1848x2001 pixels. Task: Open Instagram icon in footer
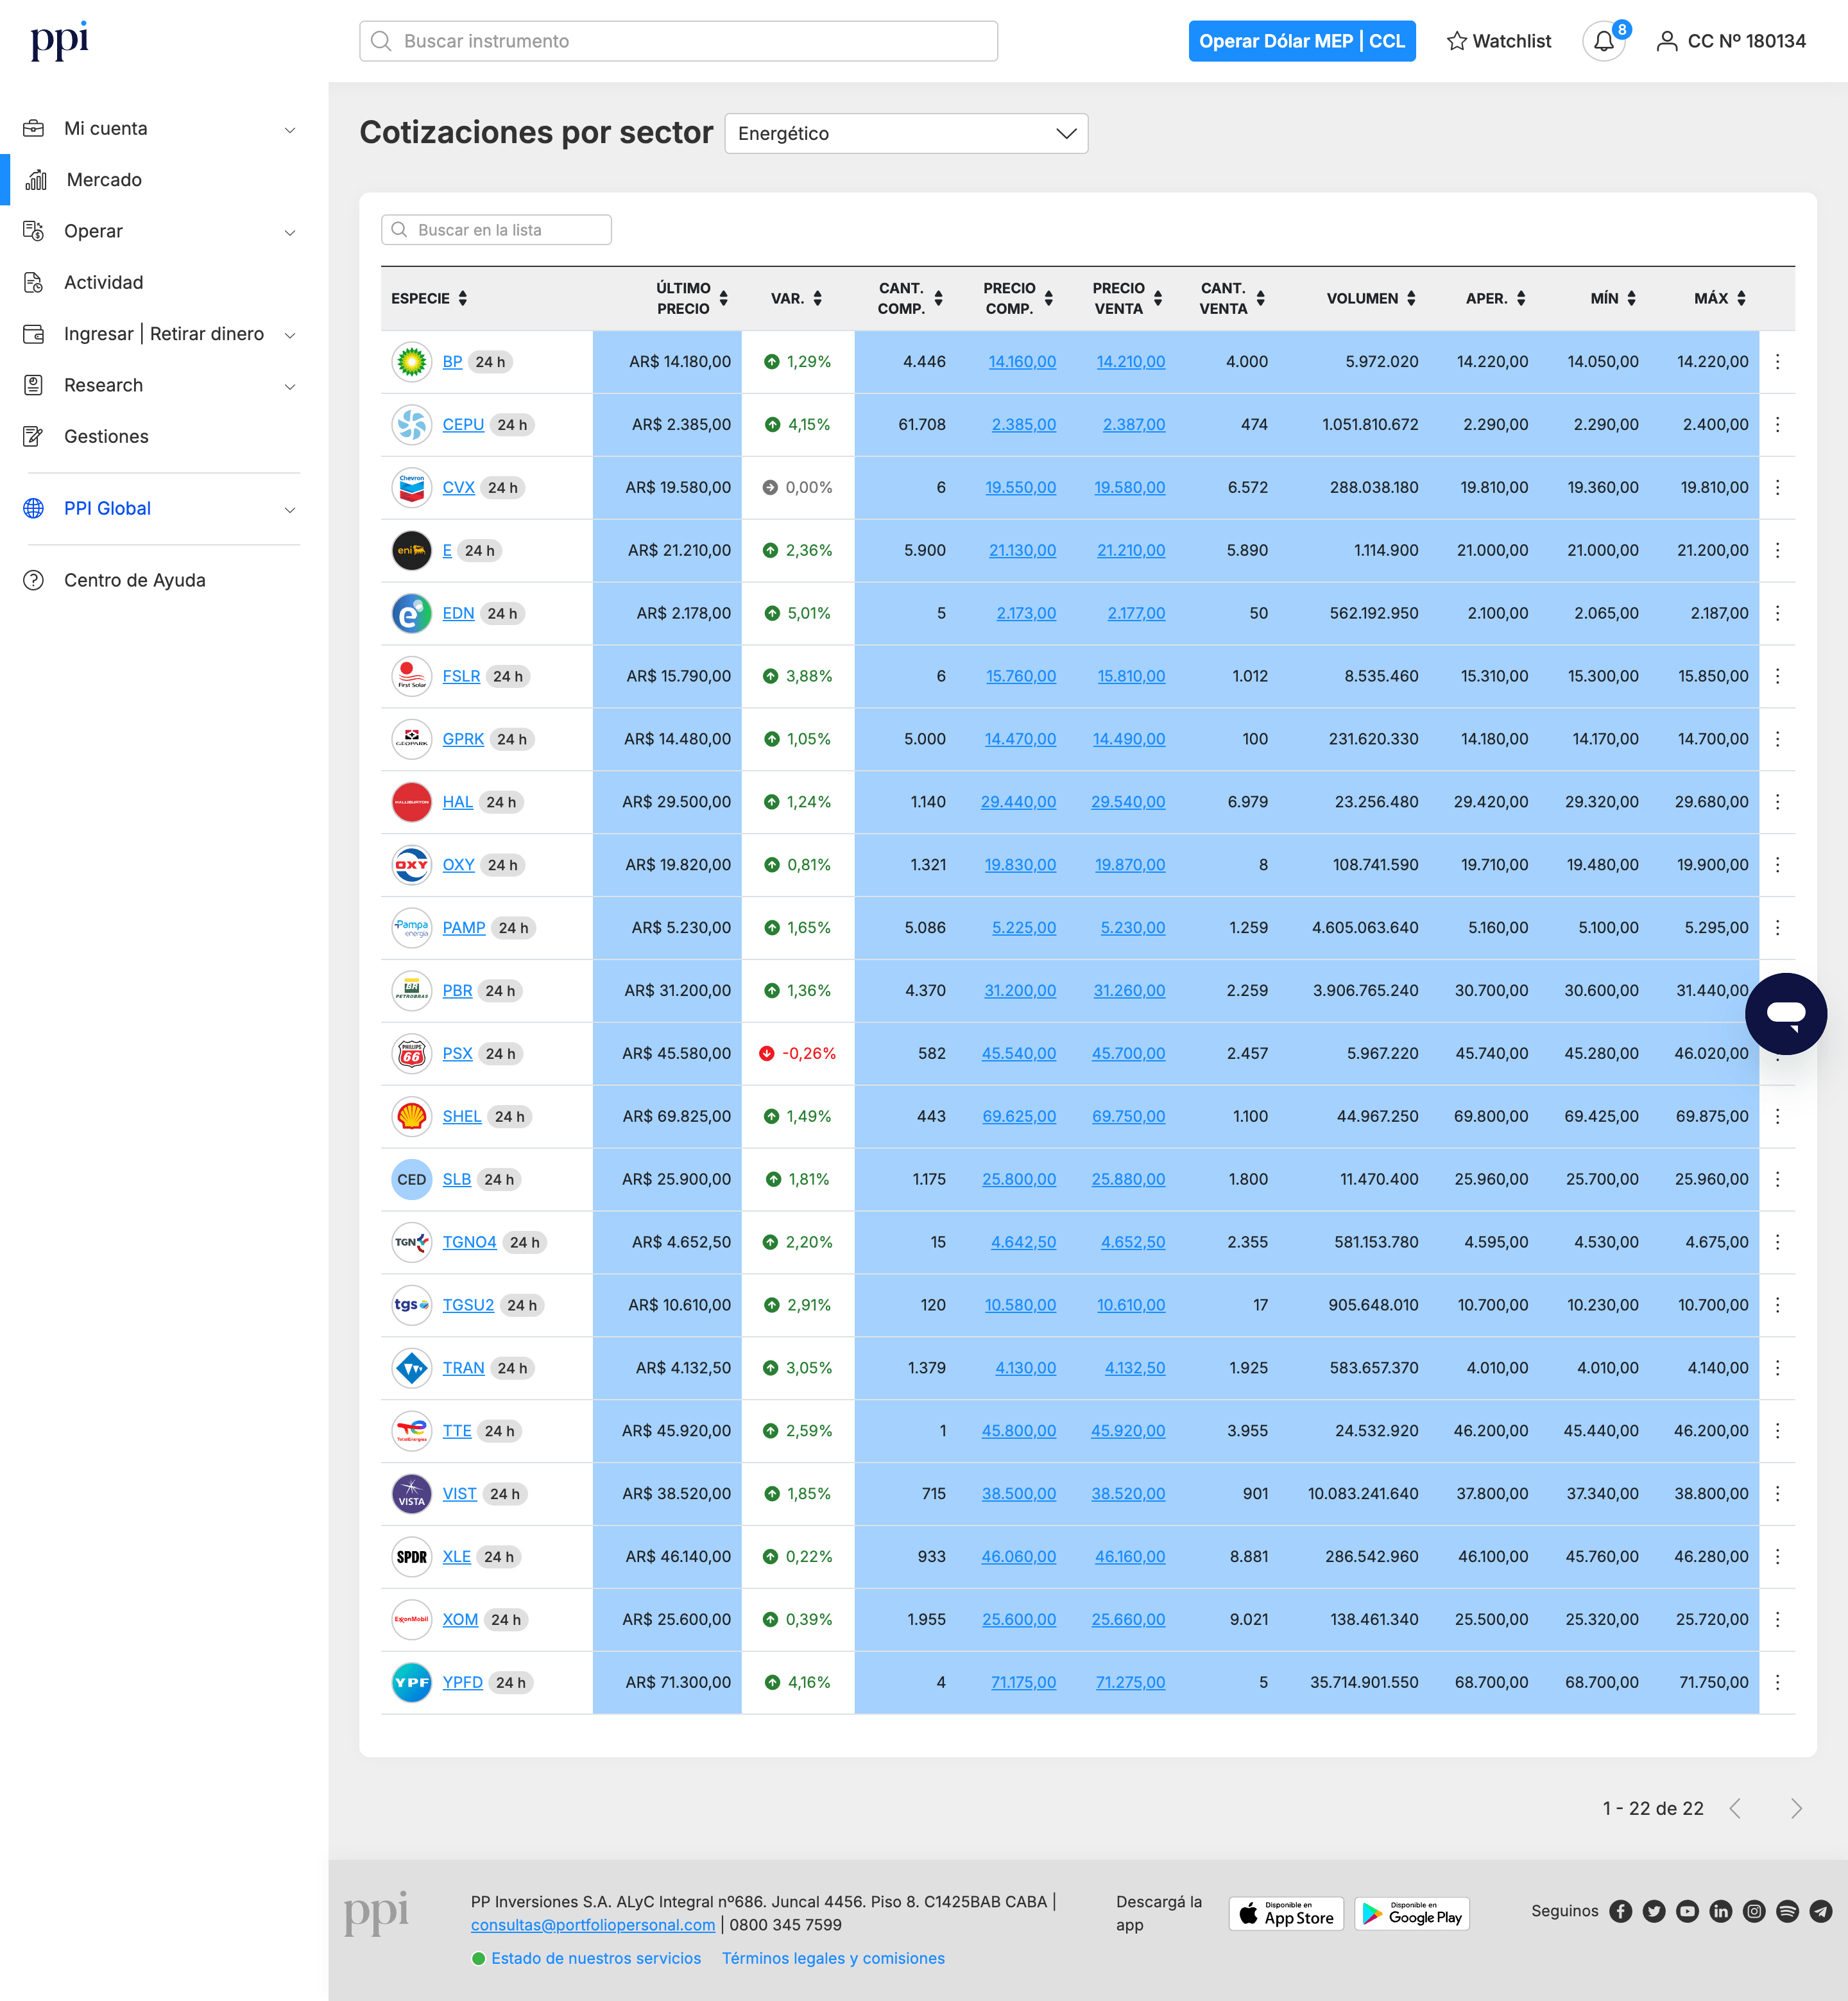pyautogui.click(x=1754, y=1911)
